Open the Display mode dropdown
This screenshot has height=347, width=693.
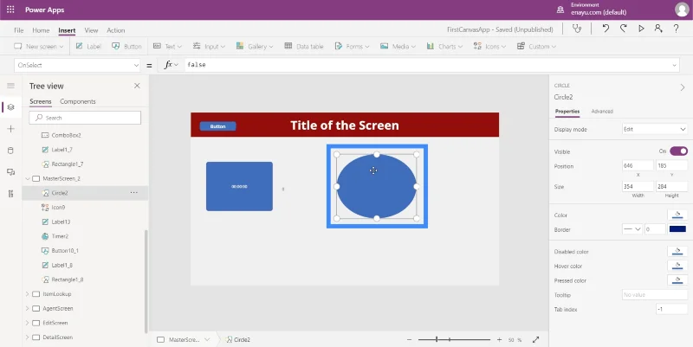655,129
